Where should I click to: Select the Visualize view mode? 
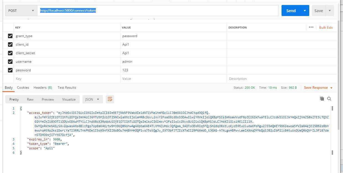(x=69, y=99)
